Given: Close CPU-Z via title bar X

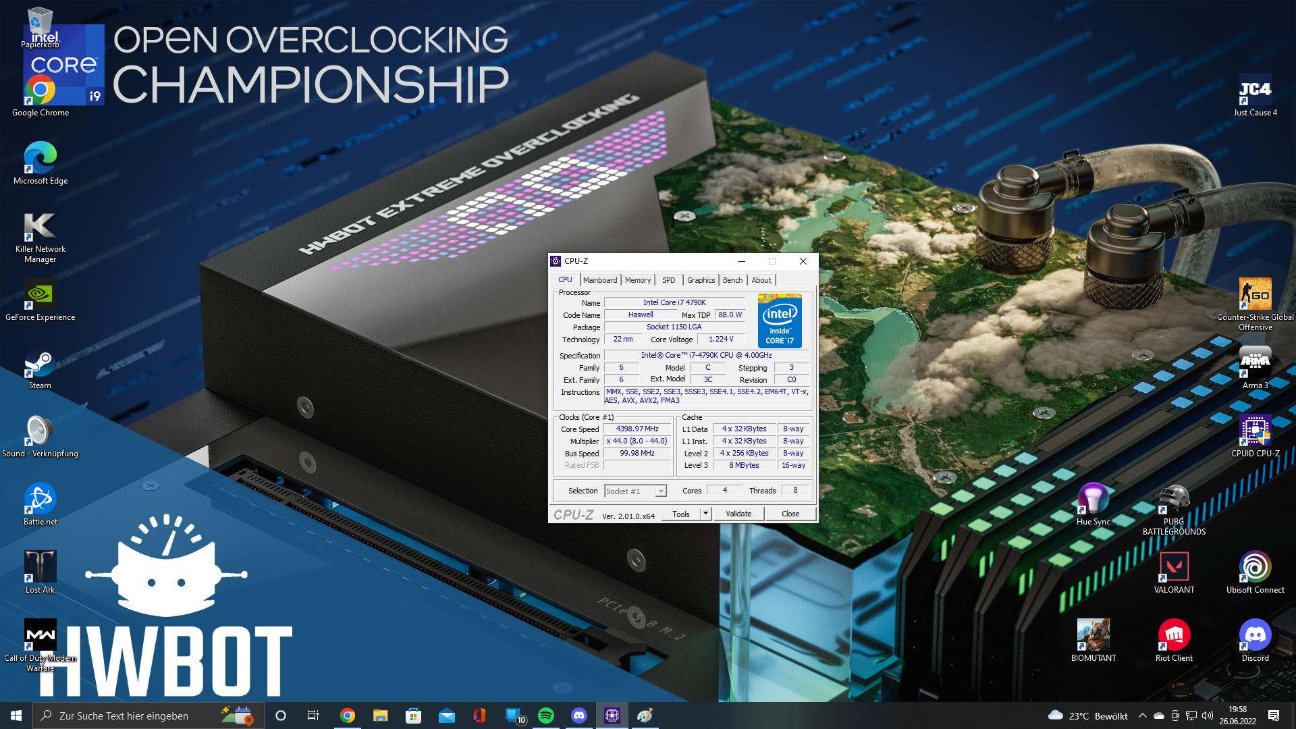Looking at the screenshot, I should (803, 261).
